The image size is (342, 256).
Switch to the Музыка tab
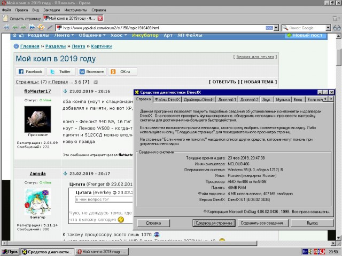(x=283, y=100)
